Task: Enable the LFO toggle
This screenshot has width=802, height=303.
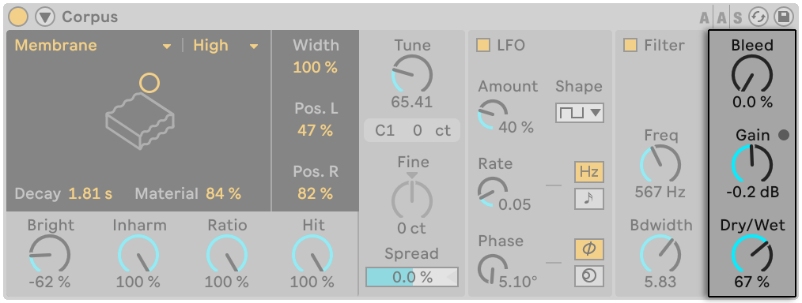Action: 483,46
